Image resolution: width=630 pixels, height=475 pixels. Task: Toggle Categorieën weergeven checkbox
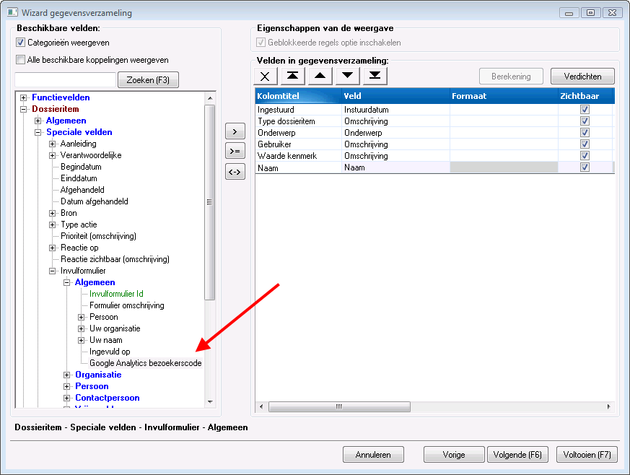tap(20, 42)
